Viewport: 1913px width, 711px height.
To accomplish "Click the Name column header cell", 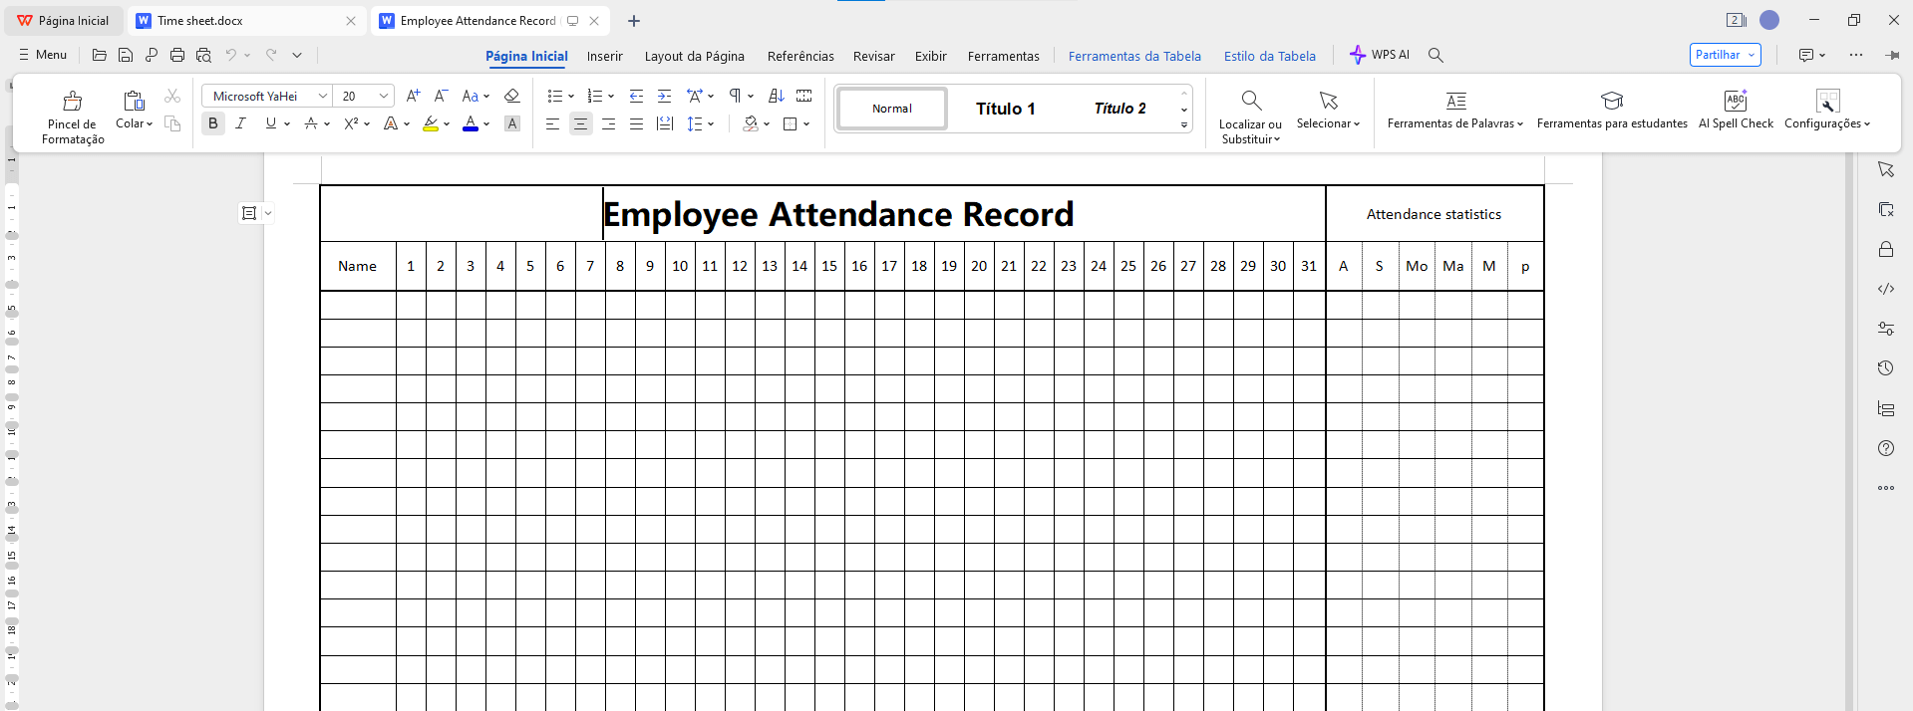I will pos(357,266).
